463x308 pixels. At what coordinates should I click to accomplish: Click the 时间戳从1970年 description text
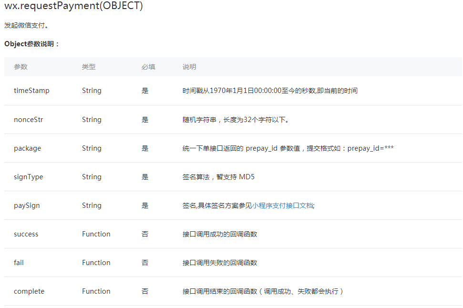tap(270, 91)
